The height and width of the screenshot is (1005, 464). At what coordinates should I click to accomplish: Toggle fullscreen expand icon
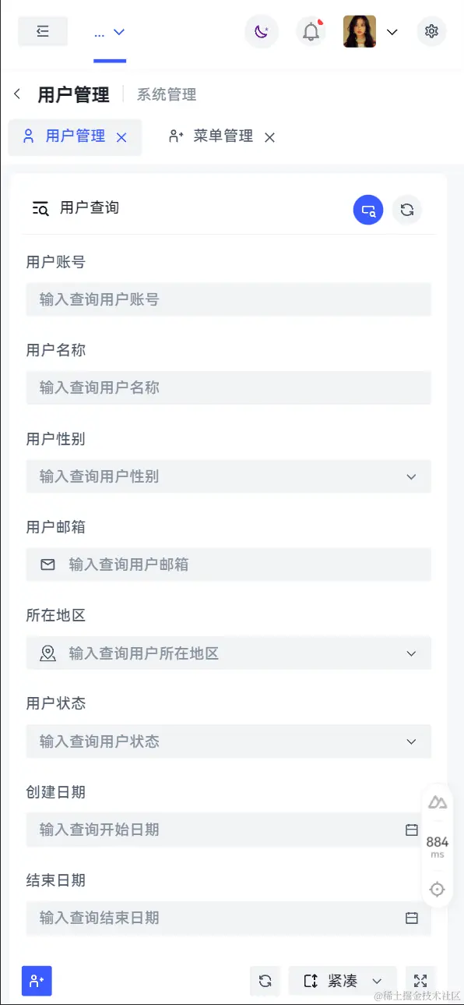coord(421,981)
